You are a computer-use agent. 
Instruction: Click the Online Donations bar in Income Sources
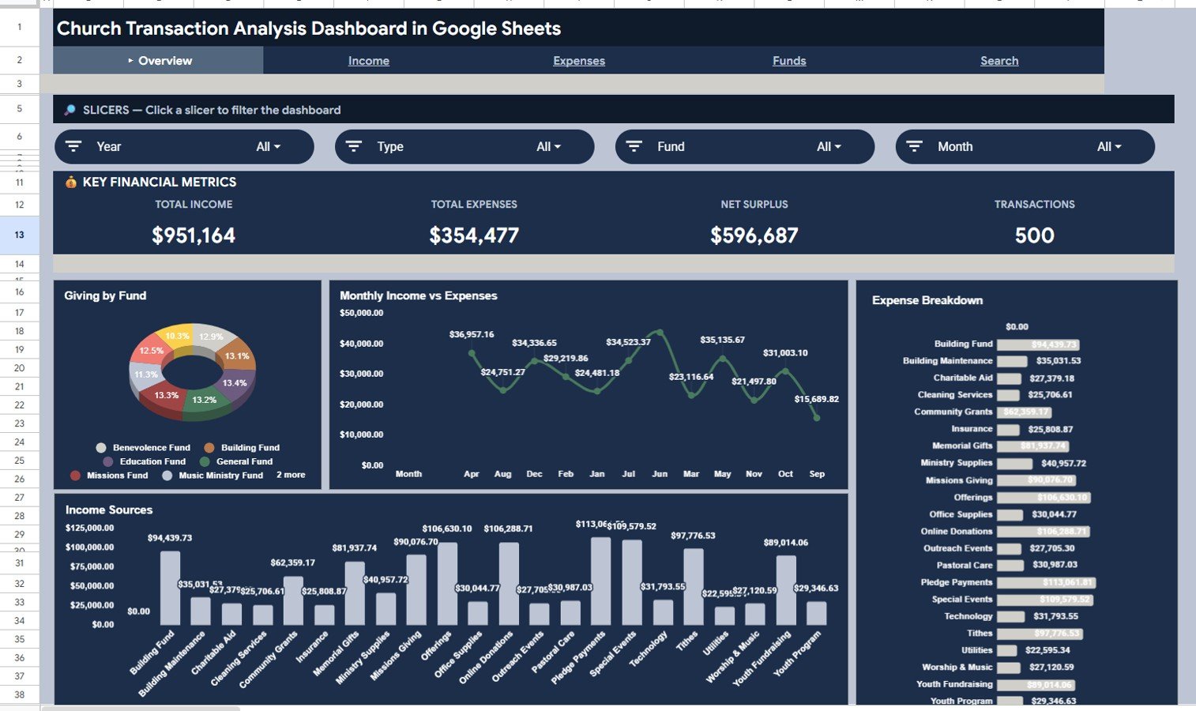tap(509, 584)
